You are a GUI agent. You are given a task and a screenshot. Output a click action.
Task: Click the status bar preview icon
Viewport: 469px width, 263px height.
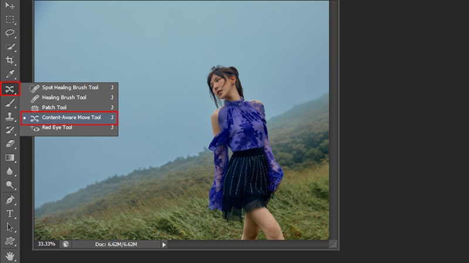tap(66, 244)
